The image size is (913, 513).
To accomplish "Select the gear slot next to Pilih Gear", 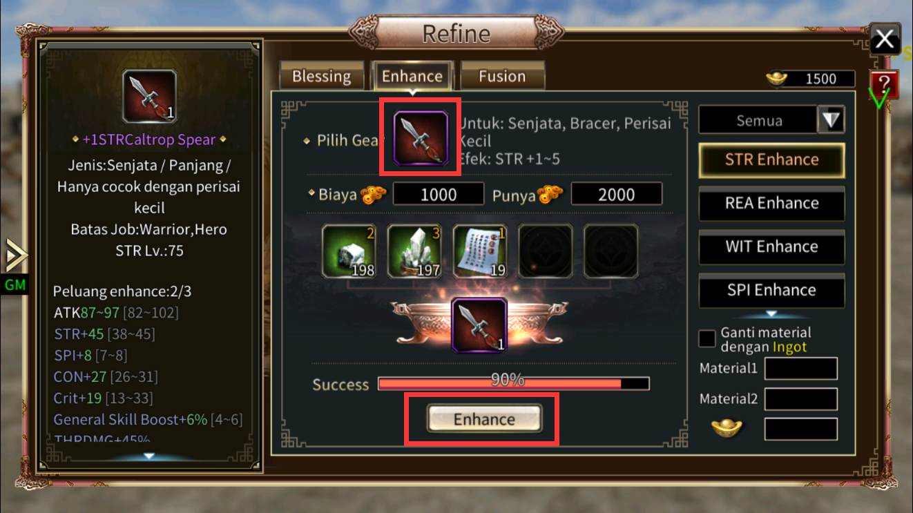I will pos(420,137).
